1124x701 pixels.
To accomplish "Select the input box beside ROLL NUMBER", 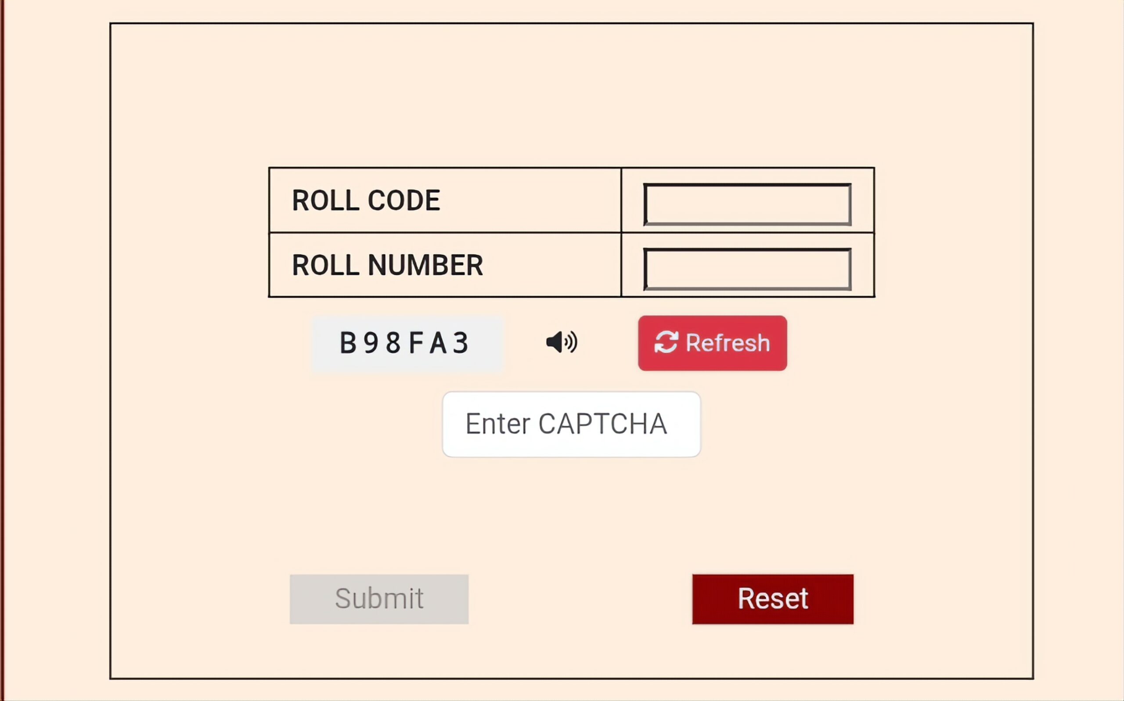I will click(x=747, y=270).
